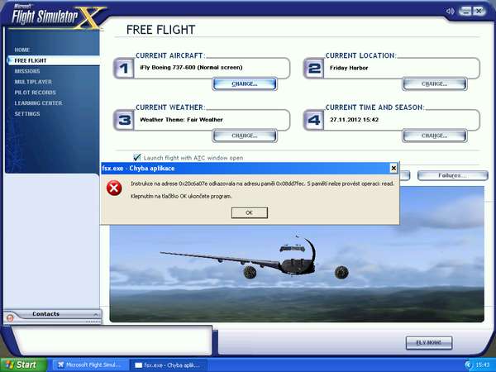Click the aircraft preview image
Image resolution: width=496 pixels, height=372 pixels.
point(297,274)
